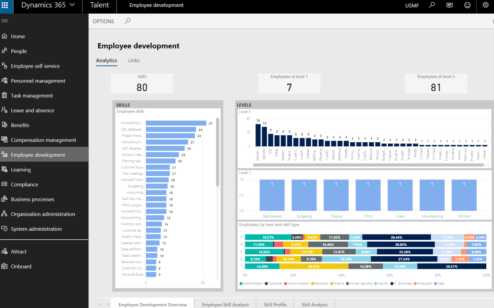Screen dimensions: 494x308
Task: Click the smiley feedback icon
Action: point(467,5)
